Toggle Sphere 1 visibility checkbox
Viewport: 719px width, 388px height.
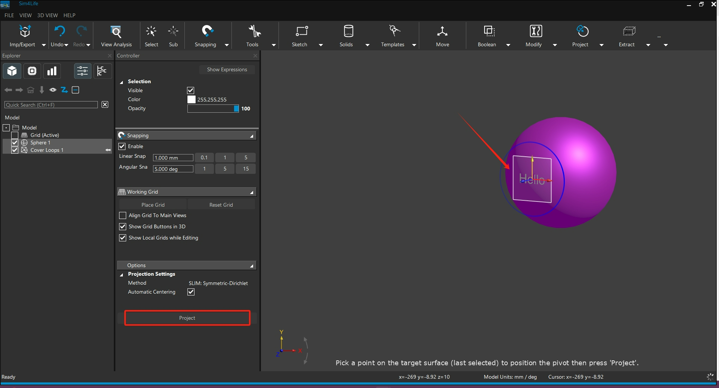point(15,143)
